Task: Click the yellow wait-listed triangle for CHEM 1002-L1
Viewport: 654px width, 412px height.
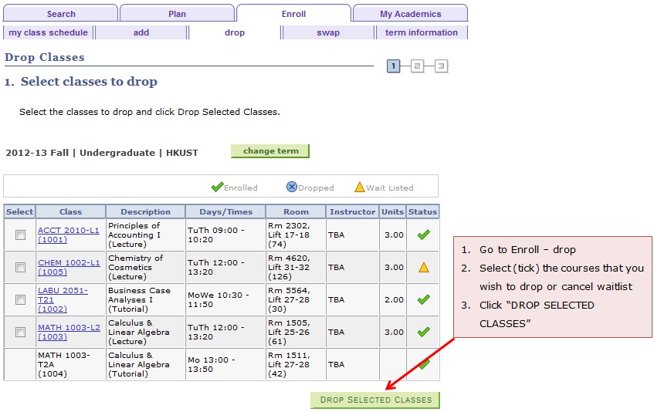Action: pyautogui.click(x=423, y=267)
